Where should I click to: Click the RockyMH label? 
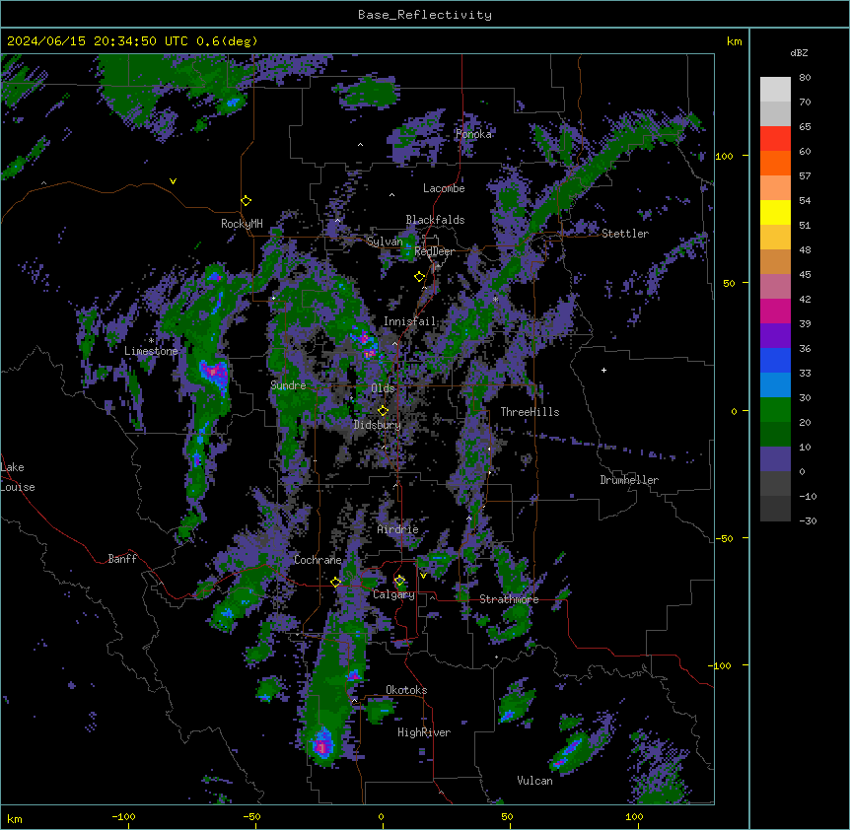coord(242,224)
